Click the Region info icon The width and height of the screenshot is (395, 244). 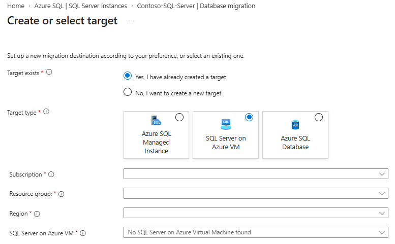[x=37, y=214]
